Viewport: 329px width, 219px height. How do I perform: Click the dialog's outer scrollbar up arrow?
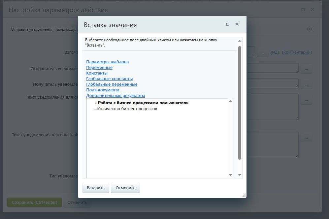[x=240, y=41]
